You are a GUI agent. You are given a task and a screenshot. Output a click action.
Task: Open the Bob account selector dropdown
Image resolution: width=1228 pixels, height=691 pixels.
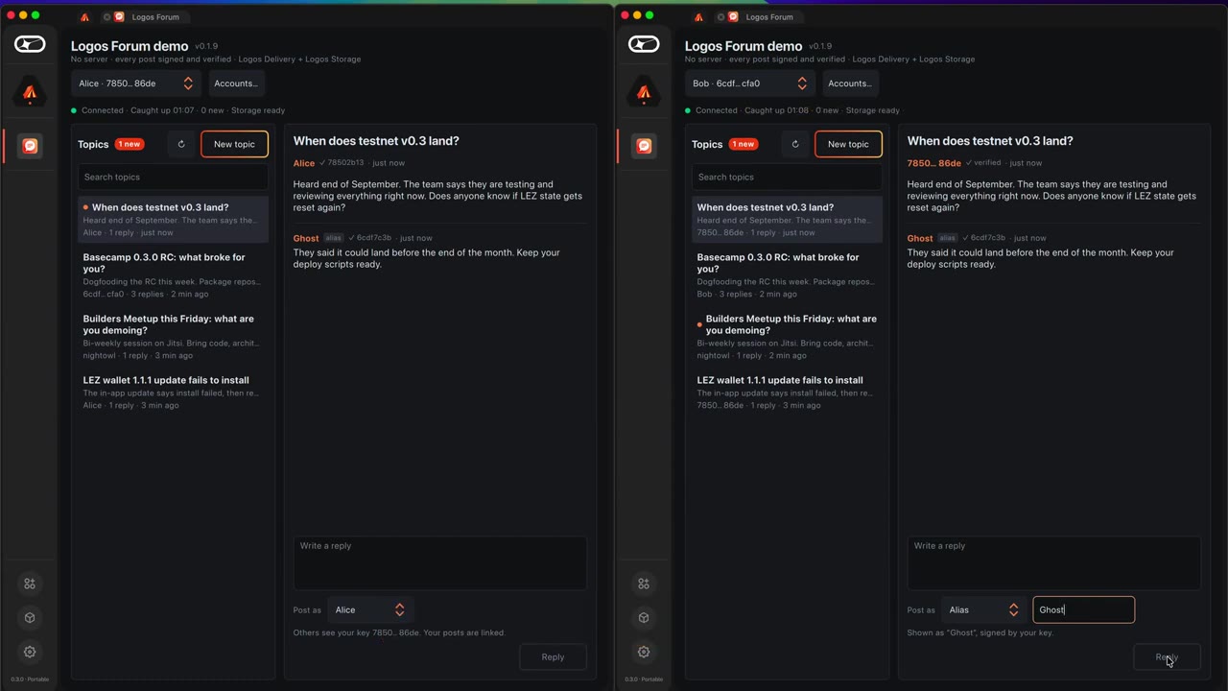750,83
